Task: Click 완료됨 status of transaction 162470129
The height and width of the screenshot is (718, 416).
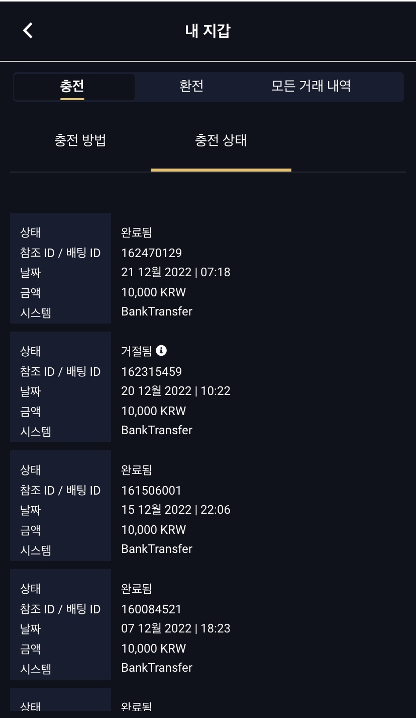Action: [x=137, y=232]
